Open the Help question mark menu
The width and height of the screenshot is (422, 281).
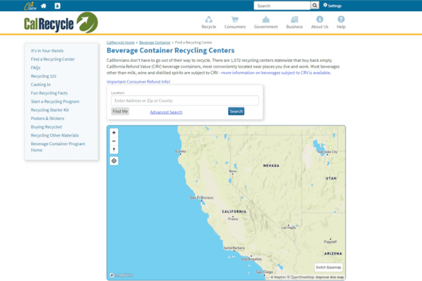341,22
